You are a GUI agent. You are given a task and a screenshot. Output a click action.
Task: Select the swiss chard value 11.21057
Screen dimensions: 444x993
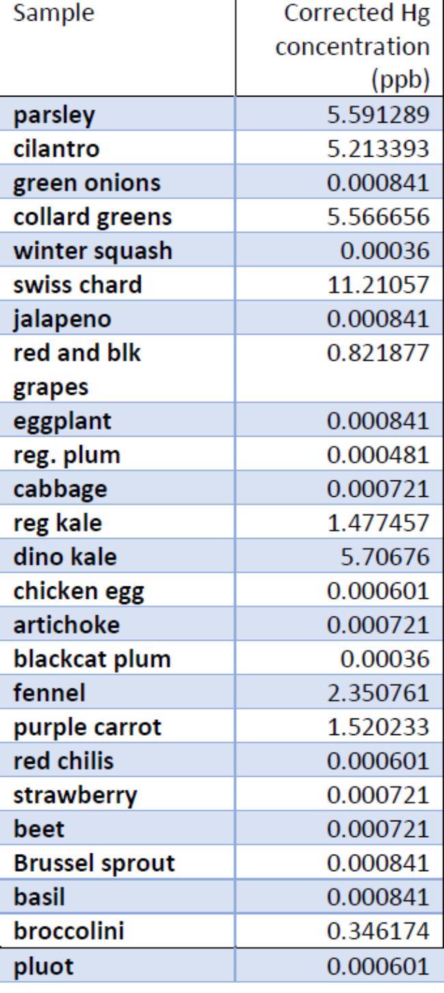[388, 283]
